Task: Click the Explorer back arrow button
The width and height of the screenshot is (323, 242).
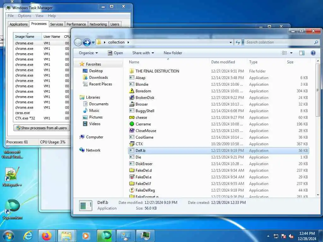Action: 78,43
